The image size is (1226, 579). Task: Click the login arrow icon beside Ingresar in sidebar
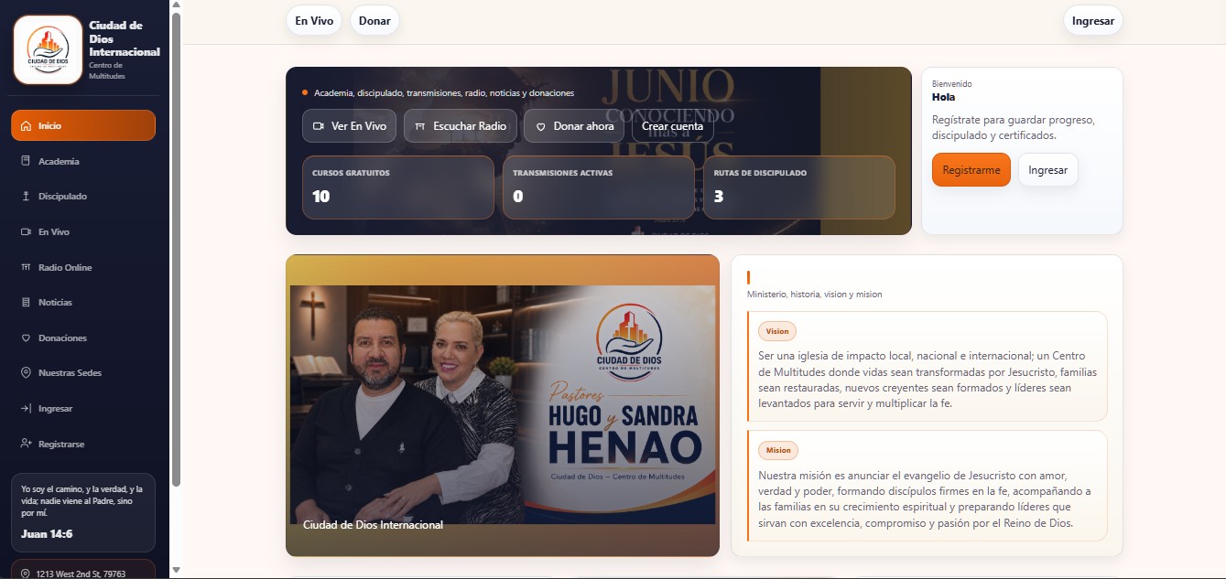tap(26, 408)
